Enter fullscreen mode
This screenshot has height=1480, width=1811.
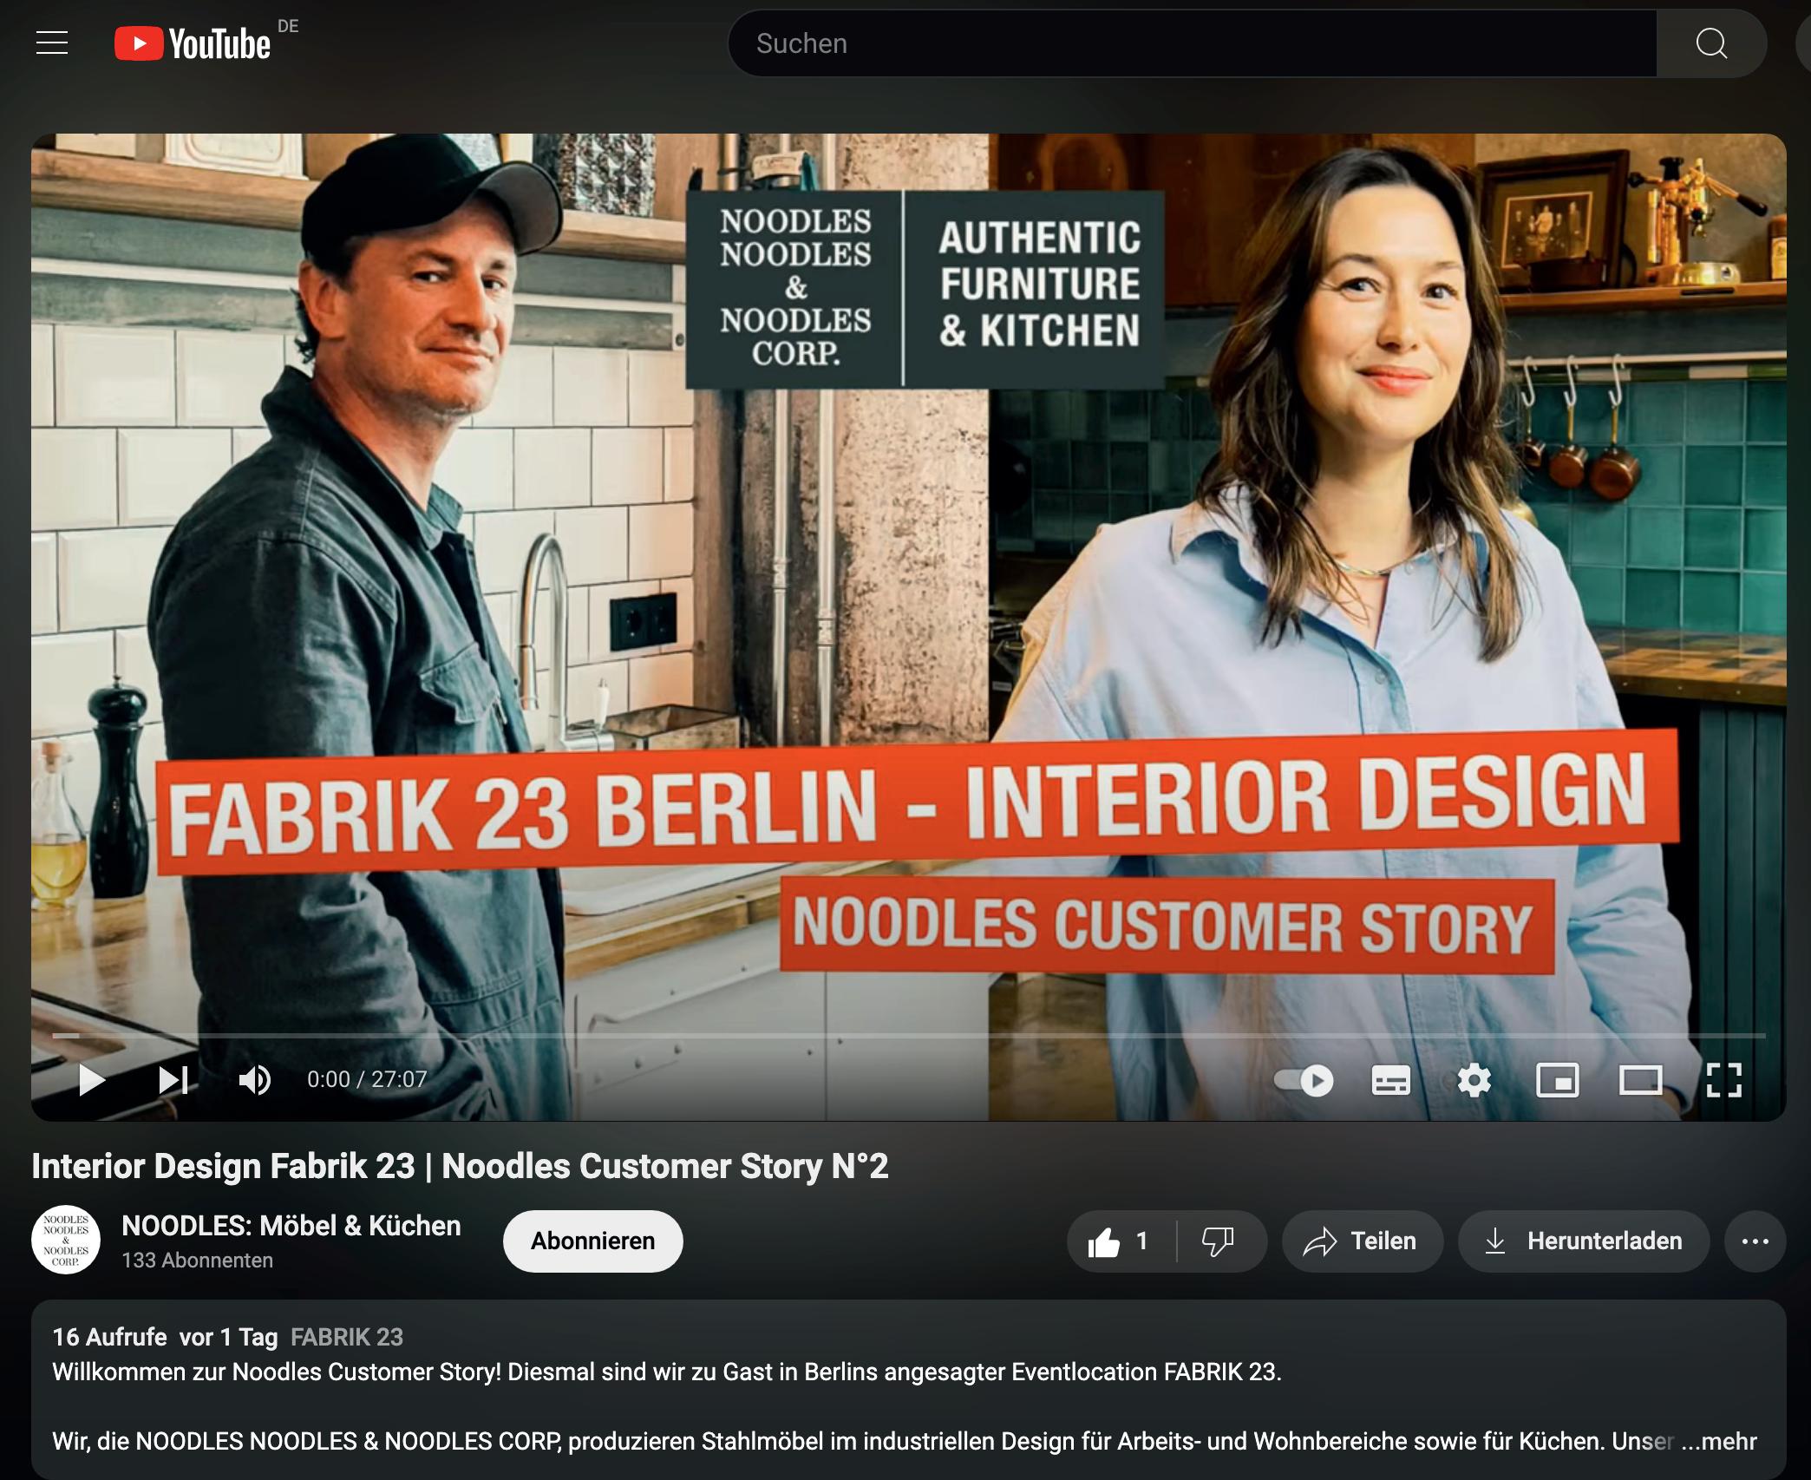1723,1080
